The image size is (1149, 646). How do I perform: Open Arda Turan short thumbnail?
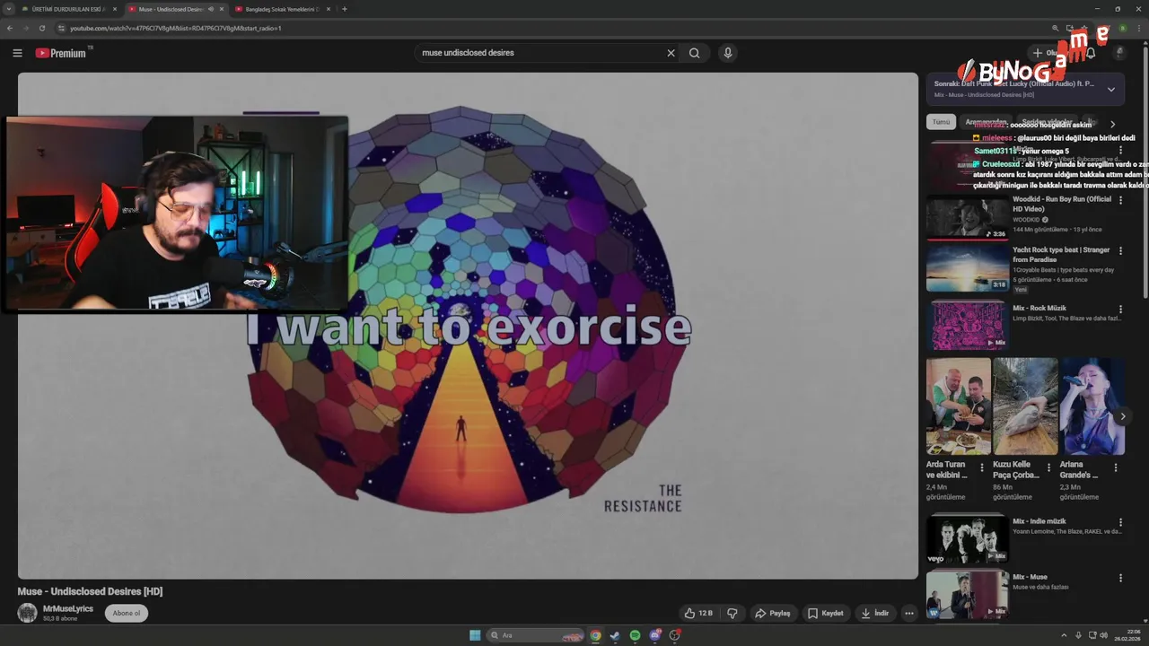[959, 406]
